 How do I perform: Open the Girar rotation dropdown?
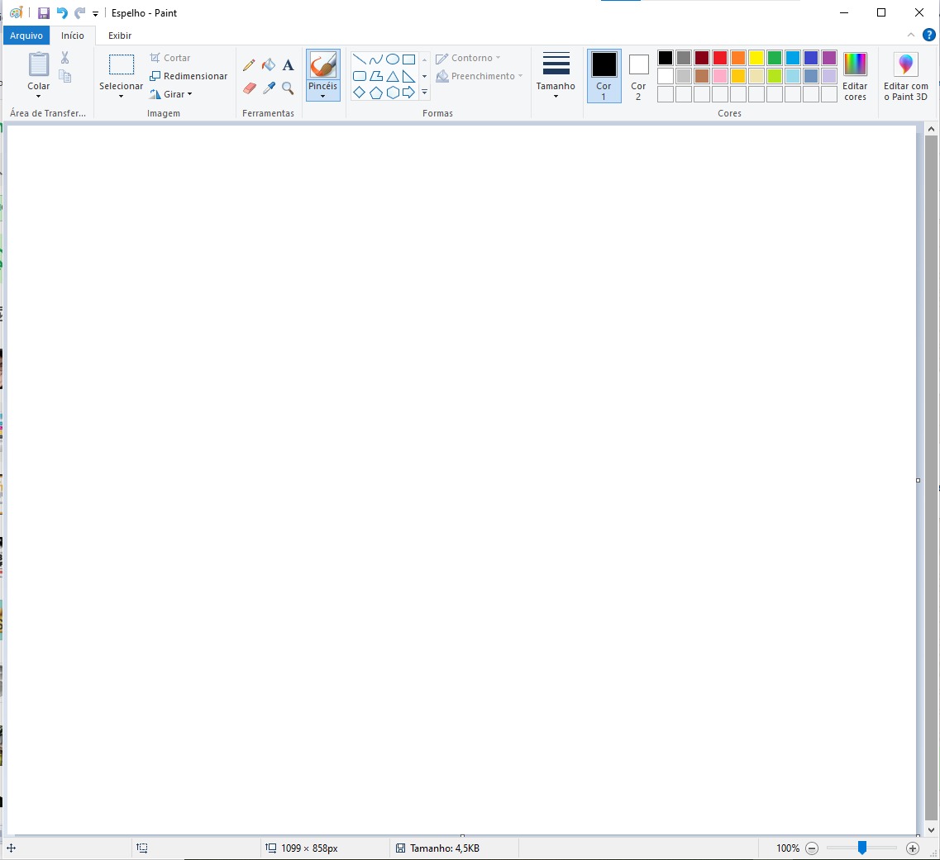171,94
